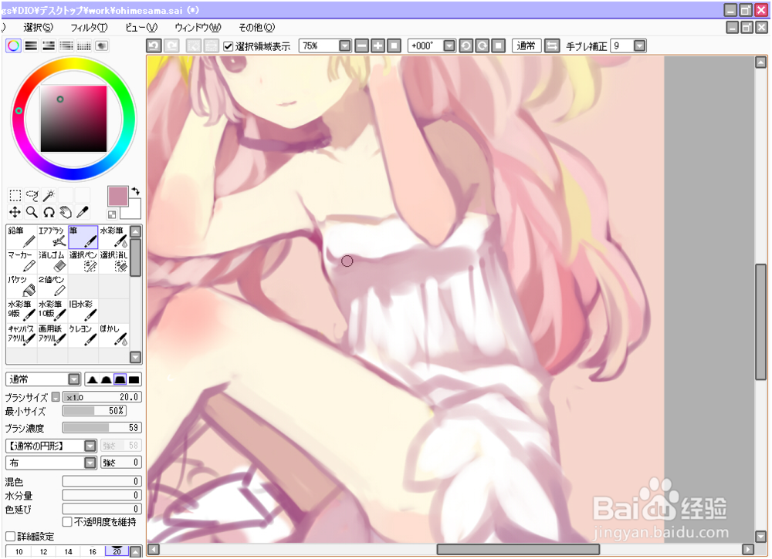This screenshot has height=559, width=772.
Task: Select the 旧水彩 brush
Action: tap(83, 311)
